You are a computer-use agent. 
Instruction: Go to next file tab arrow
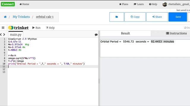(x=4, y=35)
